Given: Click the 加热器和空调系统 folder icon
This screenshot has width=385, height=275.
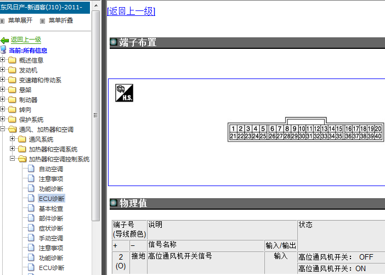Looking at the screenshot, I should (x=22, y=149).
